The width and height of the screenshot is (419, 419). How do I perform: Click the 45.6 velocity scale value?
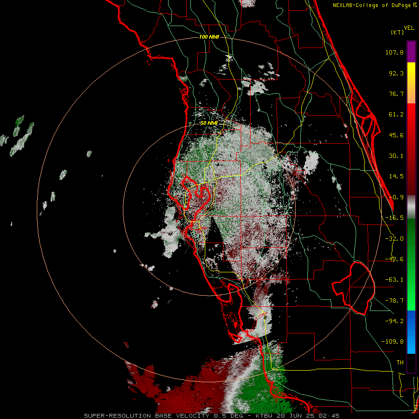coord(396,135)
